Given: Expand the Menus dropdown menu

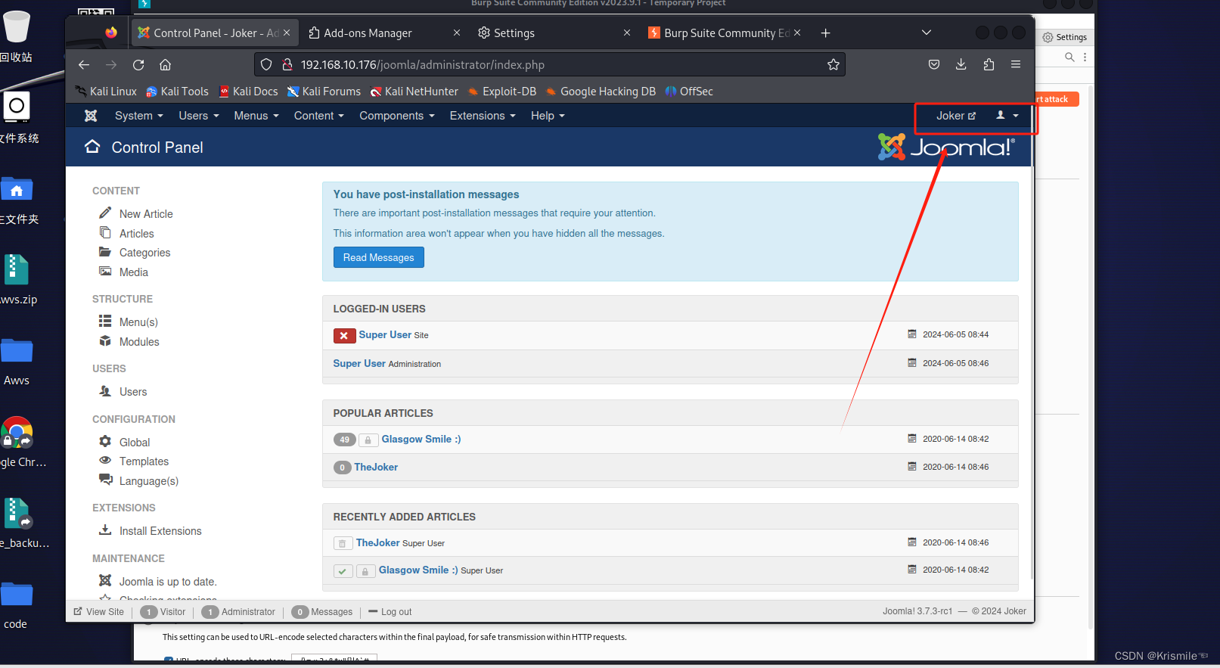Looking at the screenshot, I should [256, 116].
